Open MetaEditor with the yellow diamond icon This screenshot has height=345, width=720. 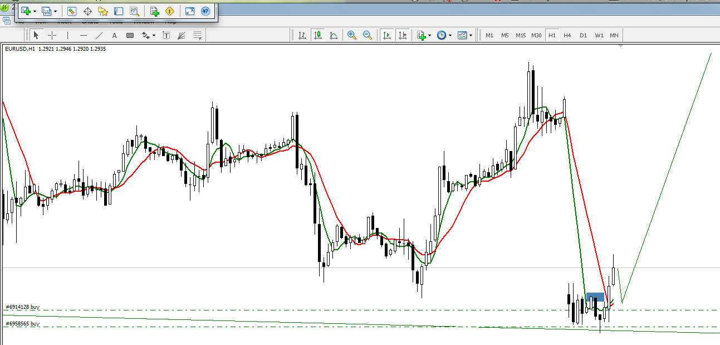pyautogui.click(x=170, y=11)
